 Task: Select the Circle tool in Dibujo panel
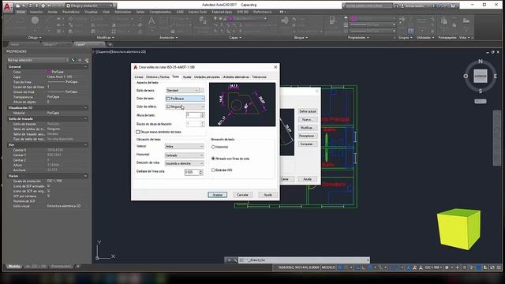click(x=35, y=21)
